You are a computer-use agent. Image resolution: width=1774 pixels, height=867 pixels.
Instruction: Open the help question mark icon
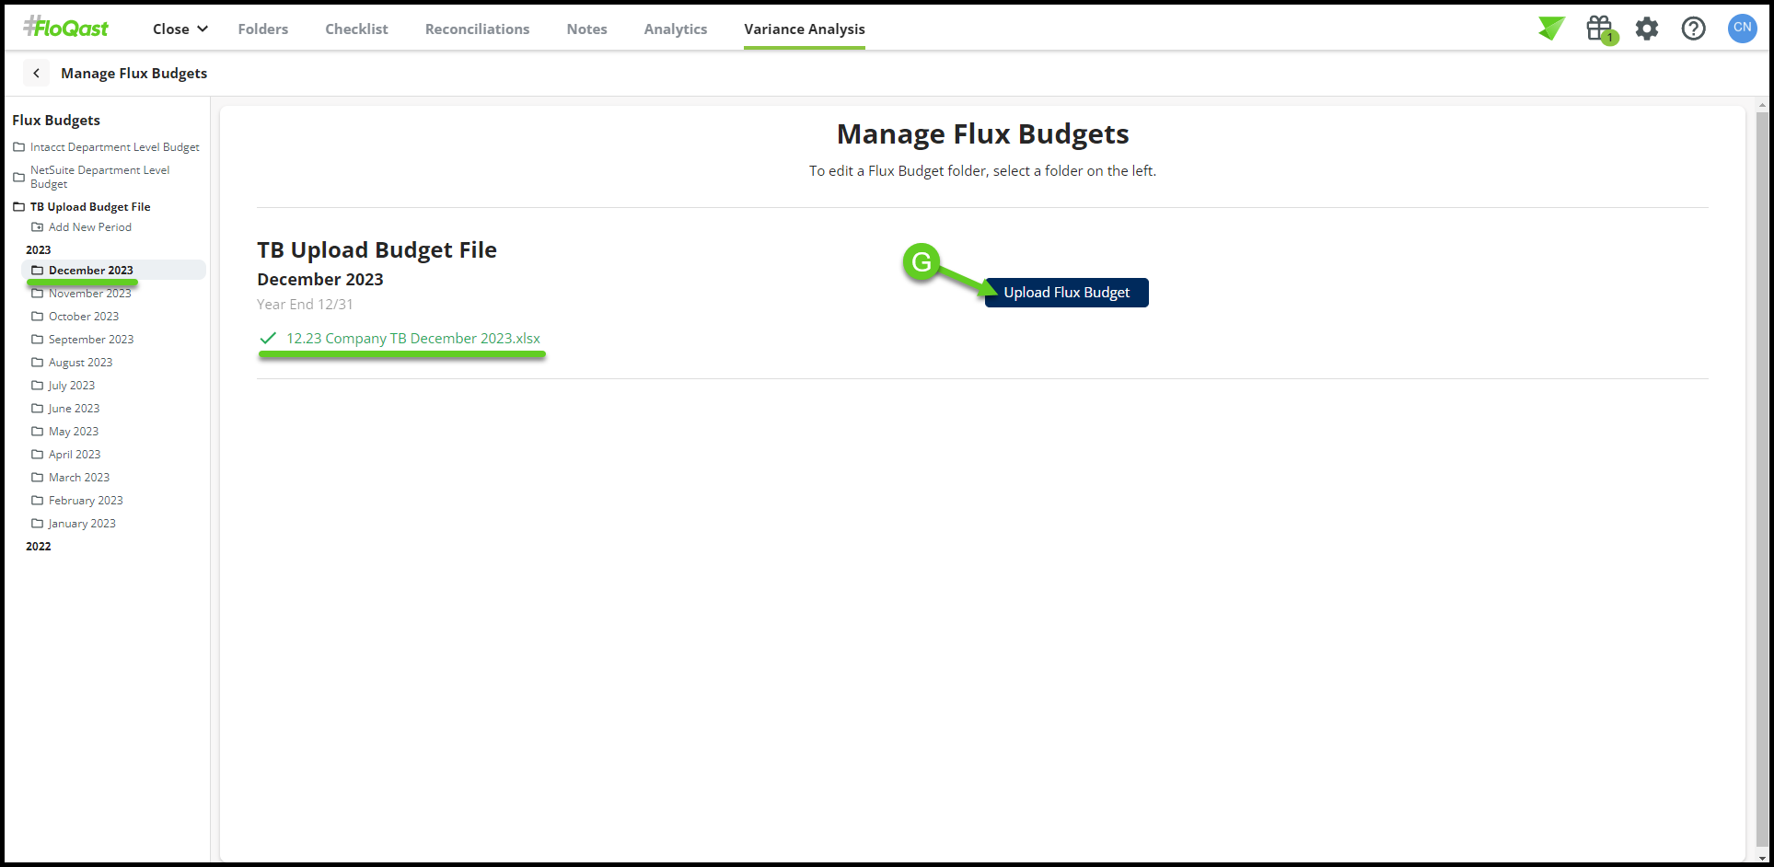(x=1693, y=29)
